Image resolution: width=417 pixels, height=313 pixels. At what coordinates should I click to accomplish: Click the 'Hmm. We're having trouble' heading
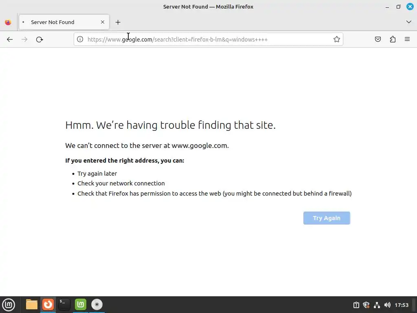[171, 125]
